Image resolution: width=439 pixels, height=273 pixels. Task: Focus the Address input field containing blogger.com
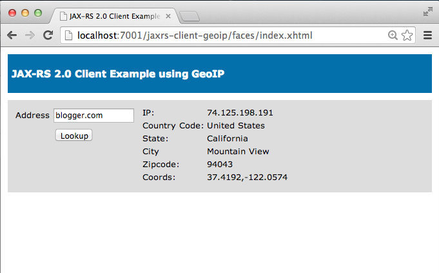93,116
